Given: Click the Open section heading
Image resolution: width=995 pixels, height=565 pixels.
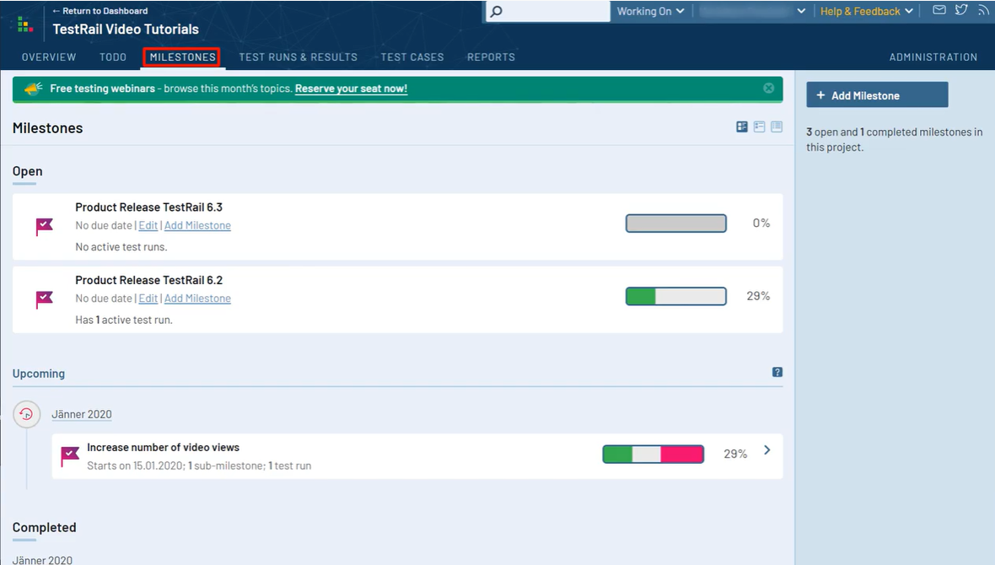Looking at the screenshot, I should (27, 171).
